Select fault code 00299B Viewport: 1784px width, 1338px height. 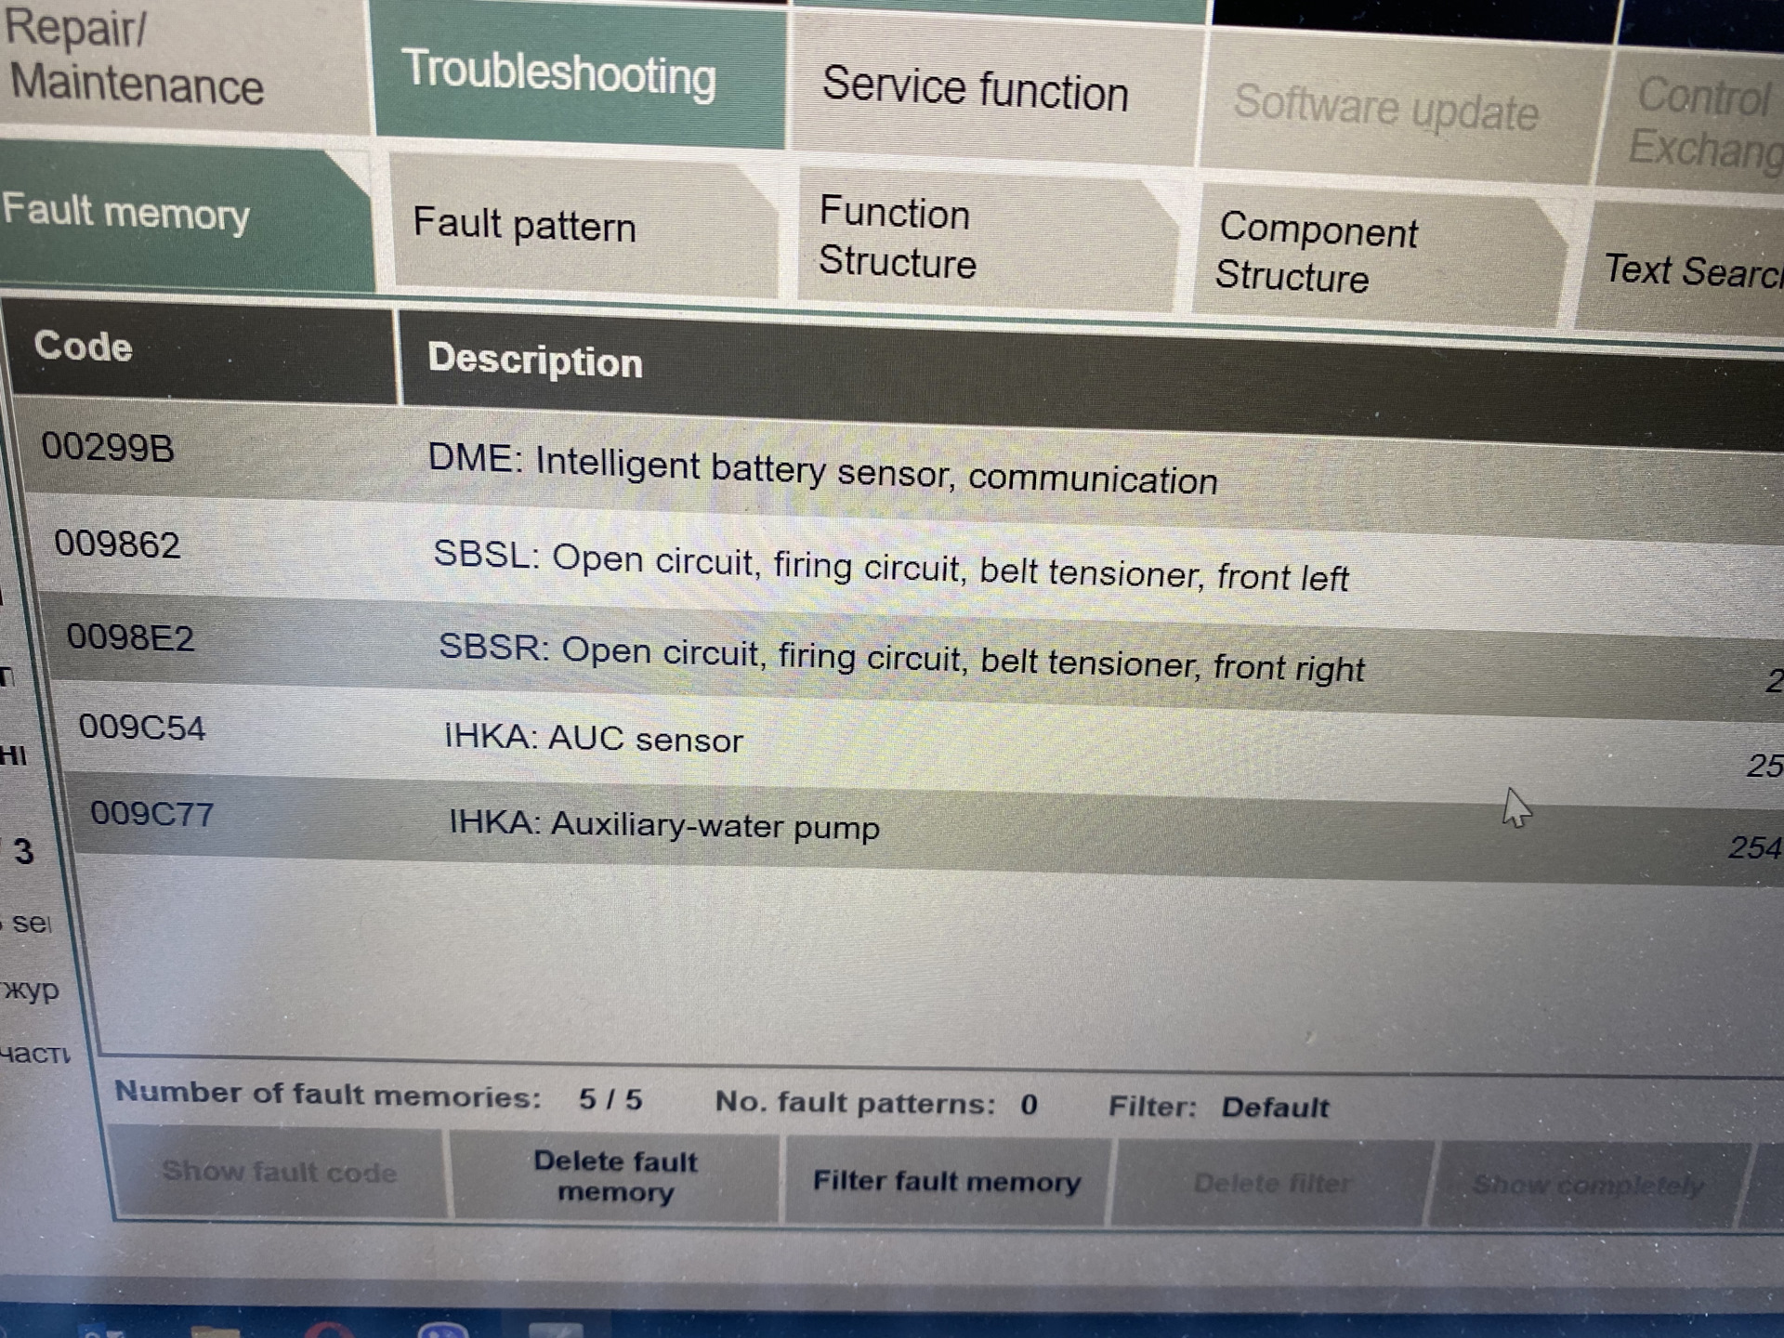108,448
